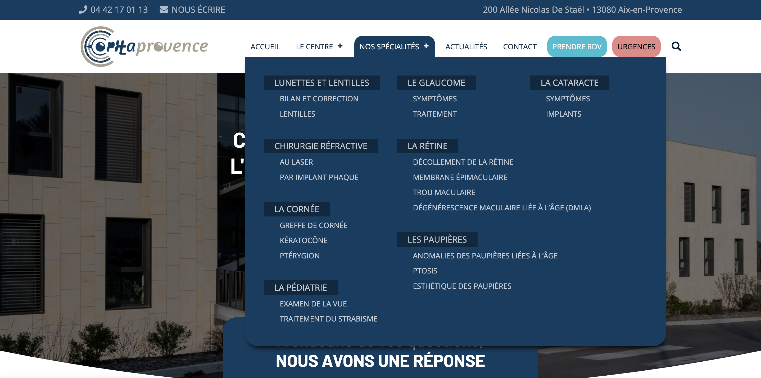Click PRENDRE RDV button

coord(577,46)
